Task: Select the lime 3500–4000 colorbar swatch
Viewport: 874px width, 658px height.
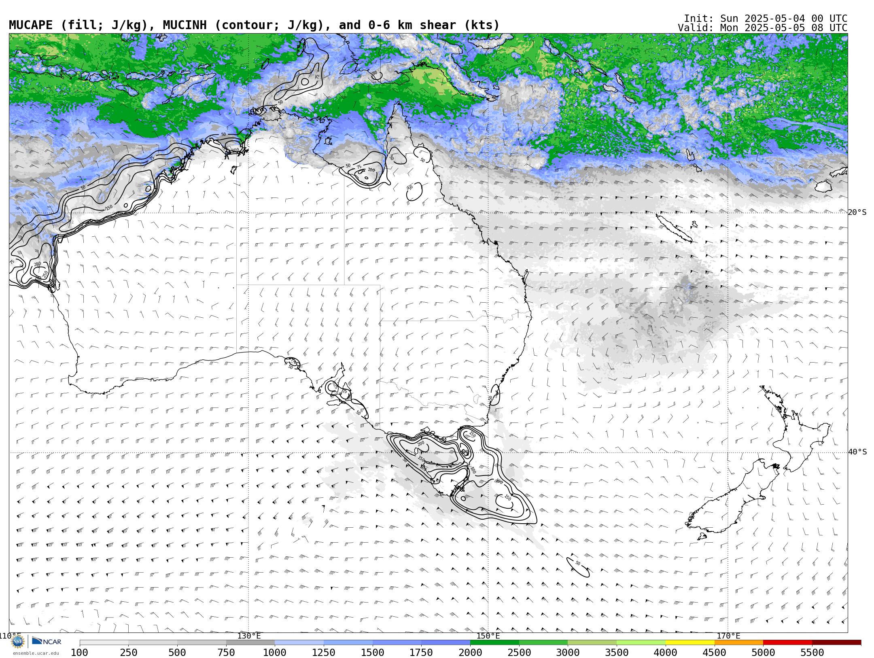Action: 641,643
